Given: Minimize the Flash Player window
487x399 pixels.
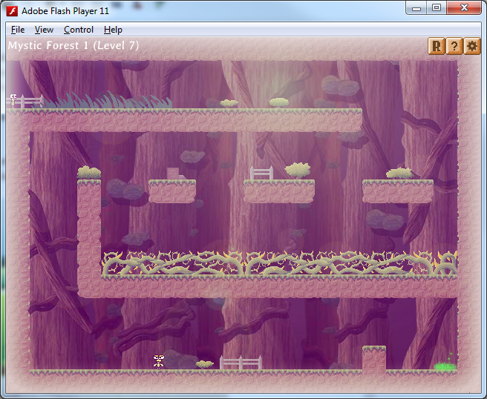Looking at the screenshot, I should [417, 8].
